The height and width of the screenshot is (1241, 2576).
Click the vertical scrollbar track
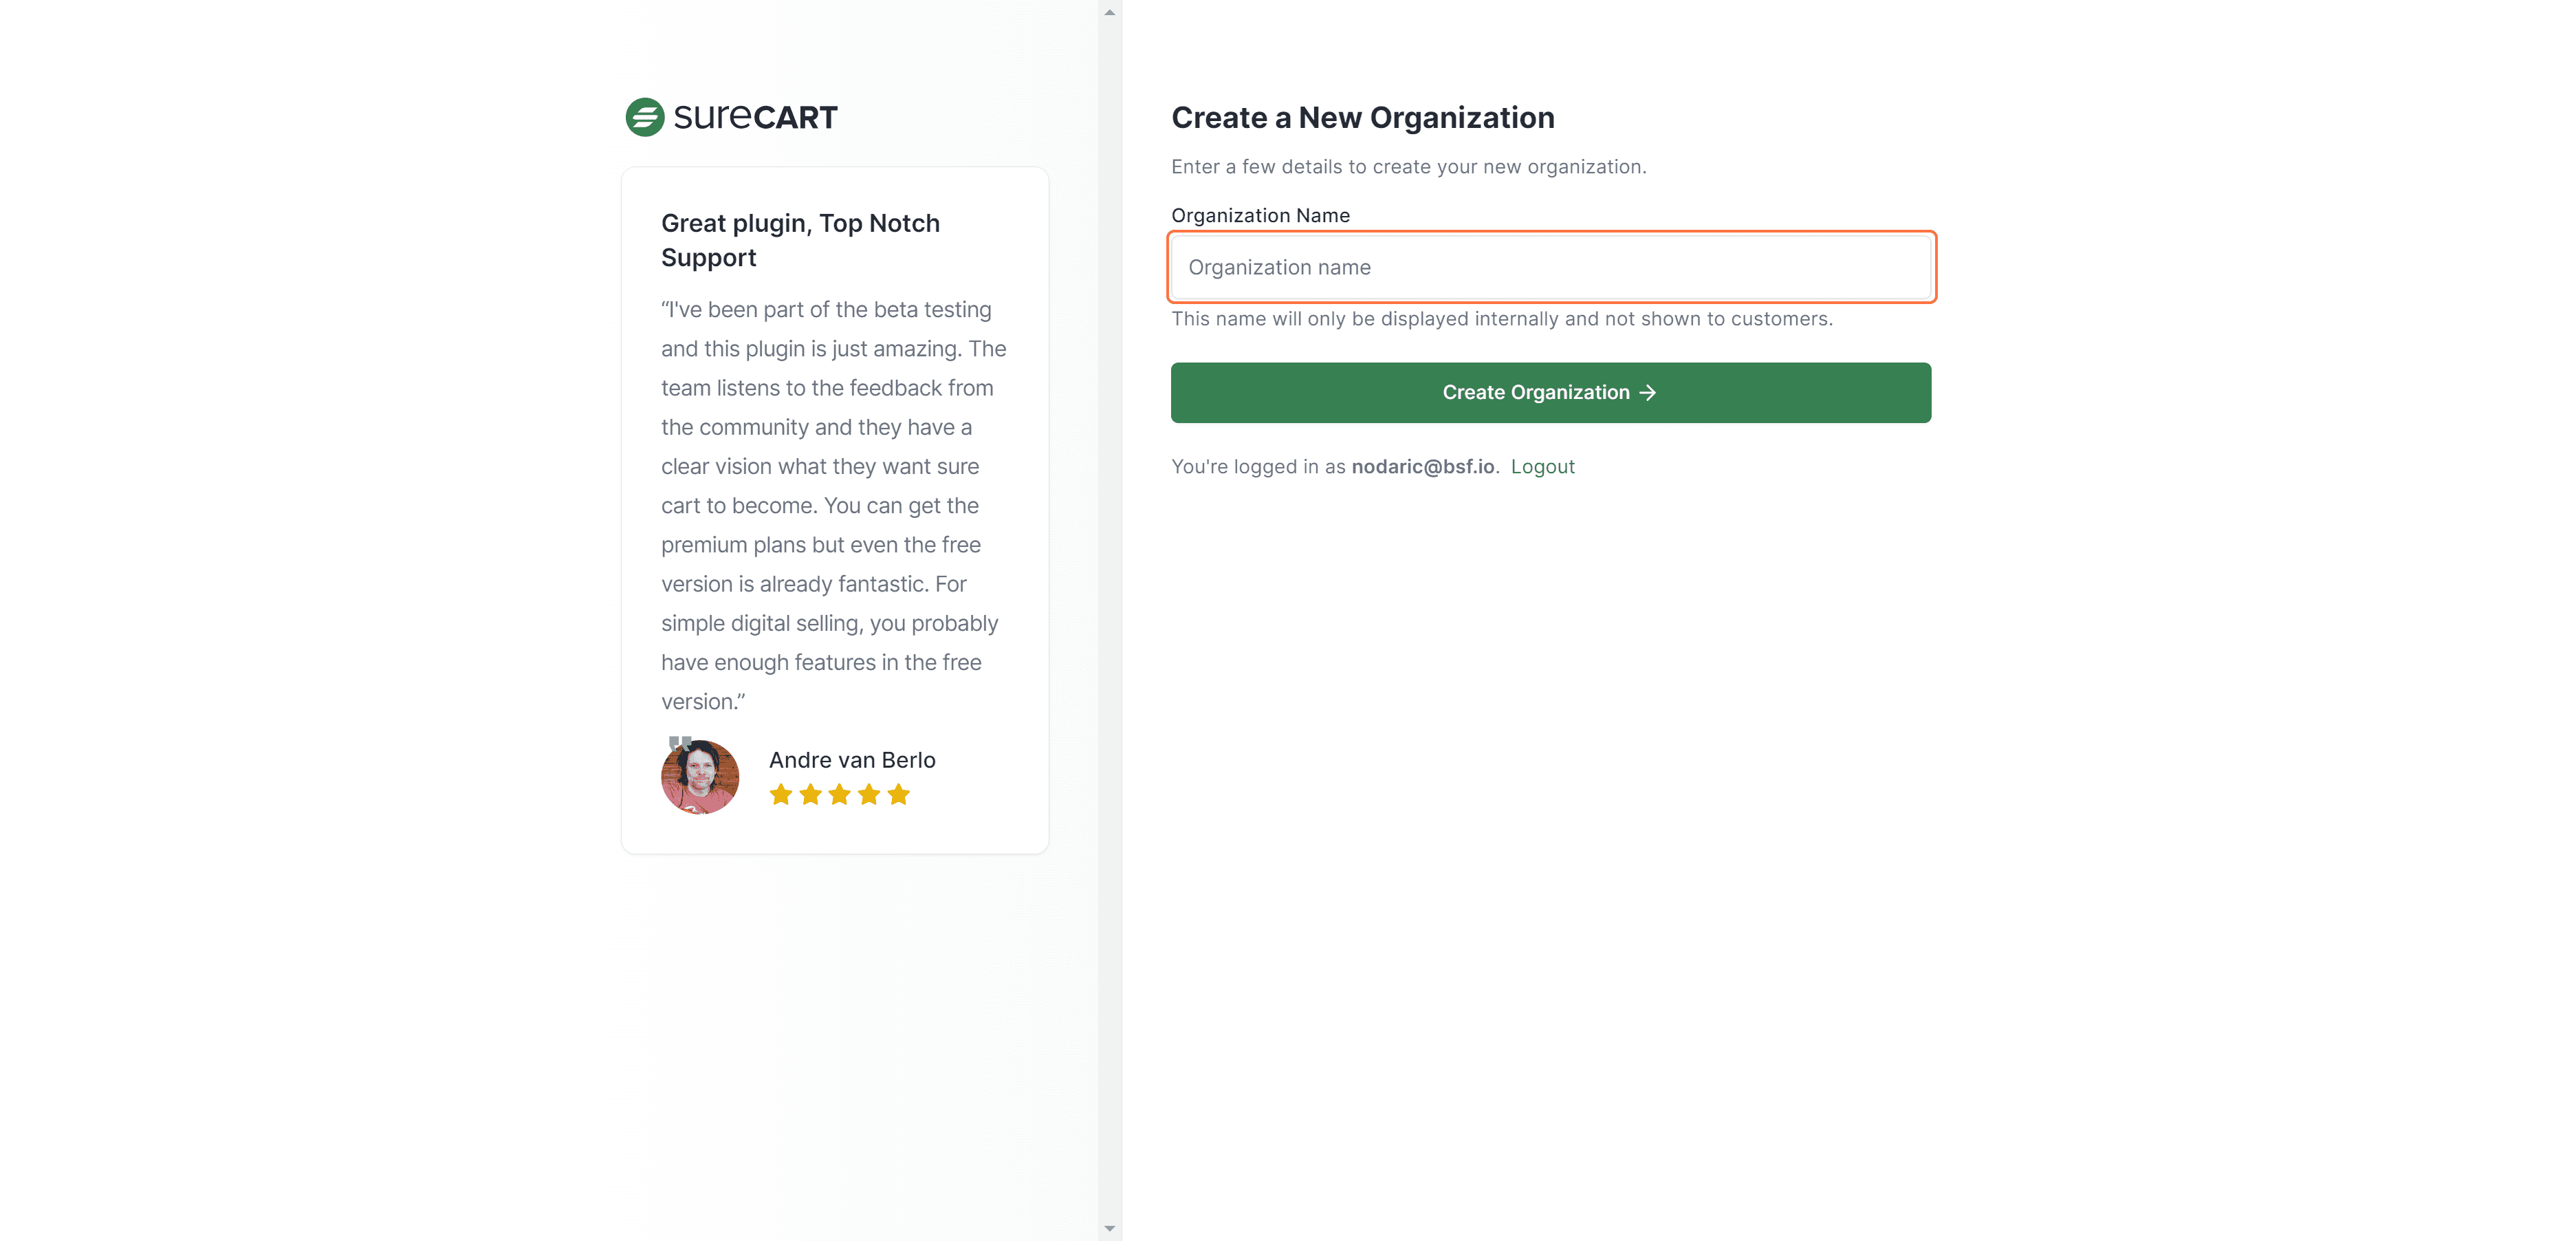(x=1109, y=620)
